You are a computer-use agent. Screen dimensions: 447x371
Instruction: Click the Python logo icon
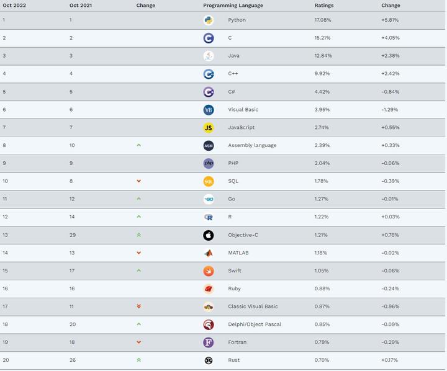(x=209, y=20)
